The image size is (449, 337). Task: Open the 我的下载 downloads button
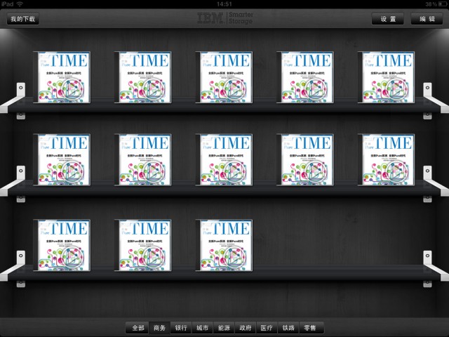(23, 19)
